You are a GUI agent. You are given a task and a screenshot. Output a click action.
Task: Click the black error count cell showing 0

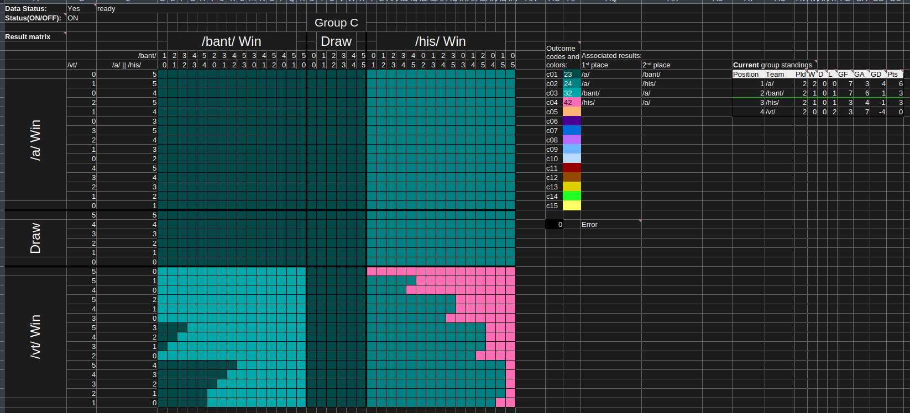(554, 225)
